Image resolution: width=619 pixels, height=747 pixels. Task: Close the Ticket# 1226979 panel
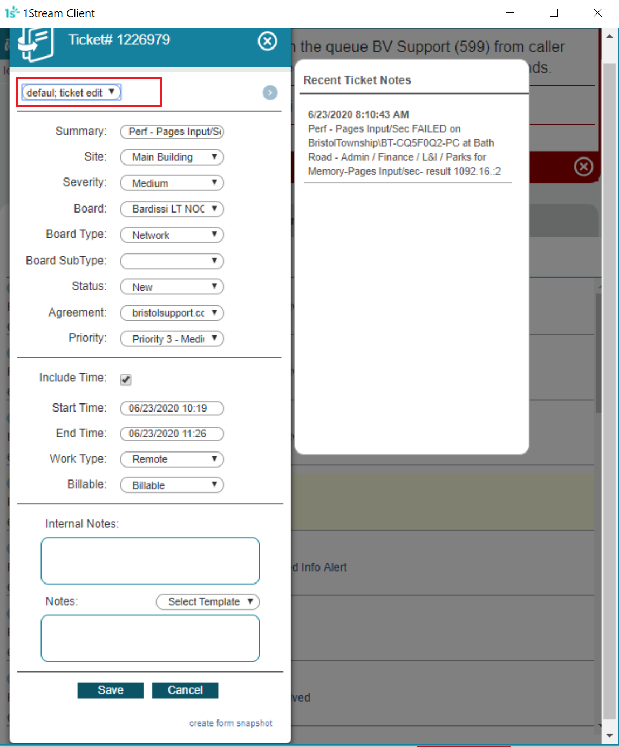point(267,41)
